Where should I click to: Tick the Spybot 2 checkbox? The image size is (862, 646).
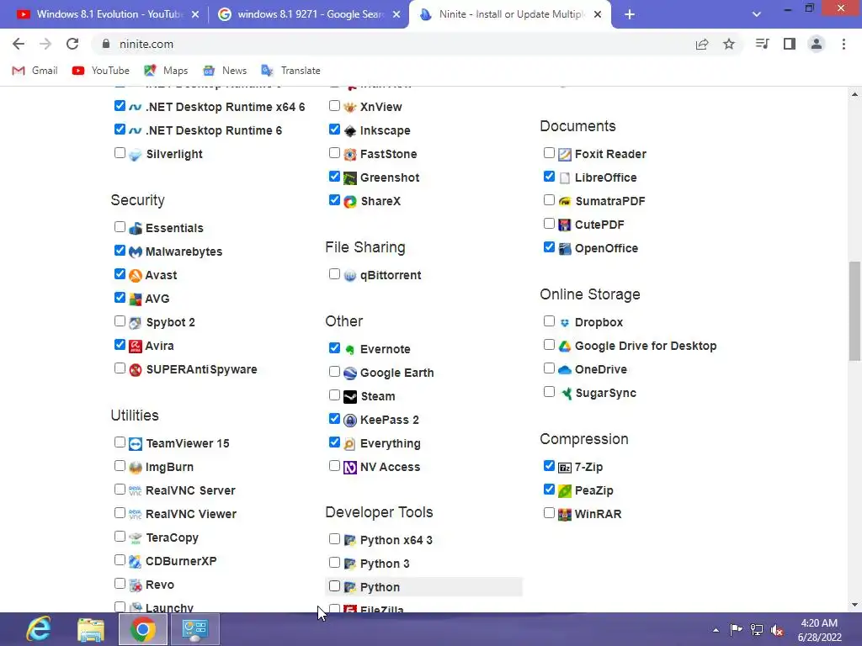[120, 320]
